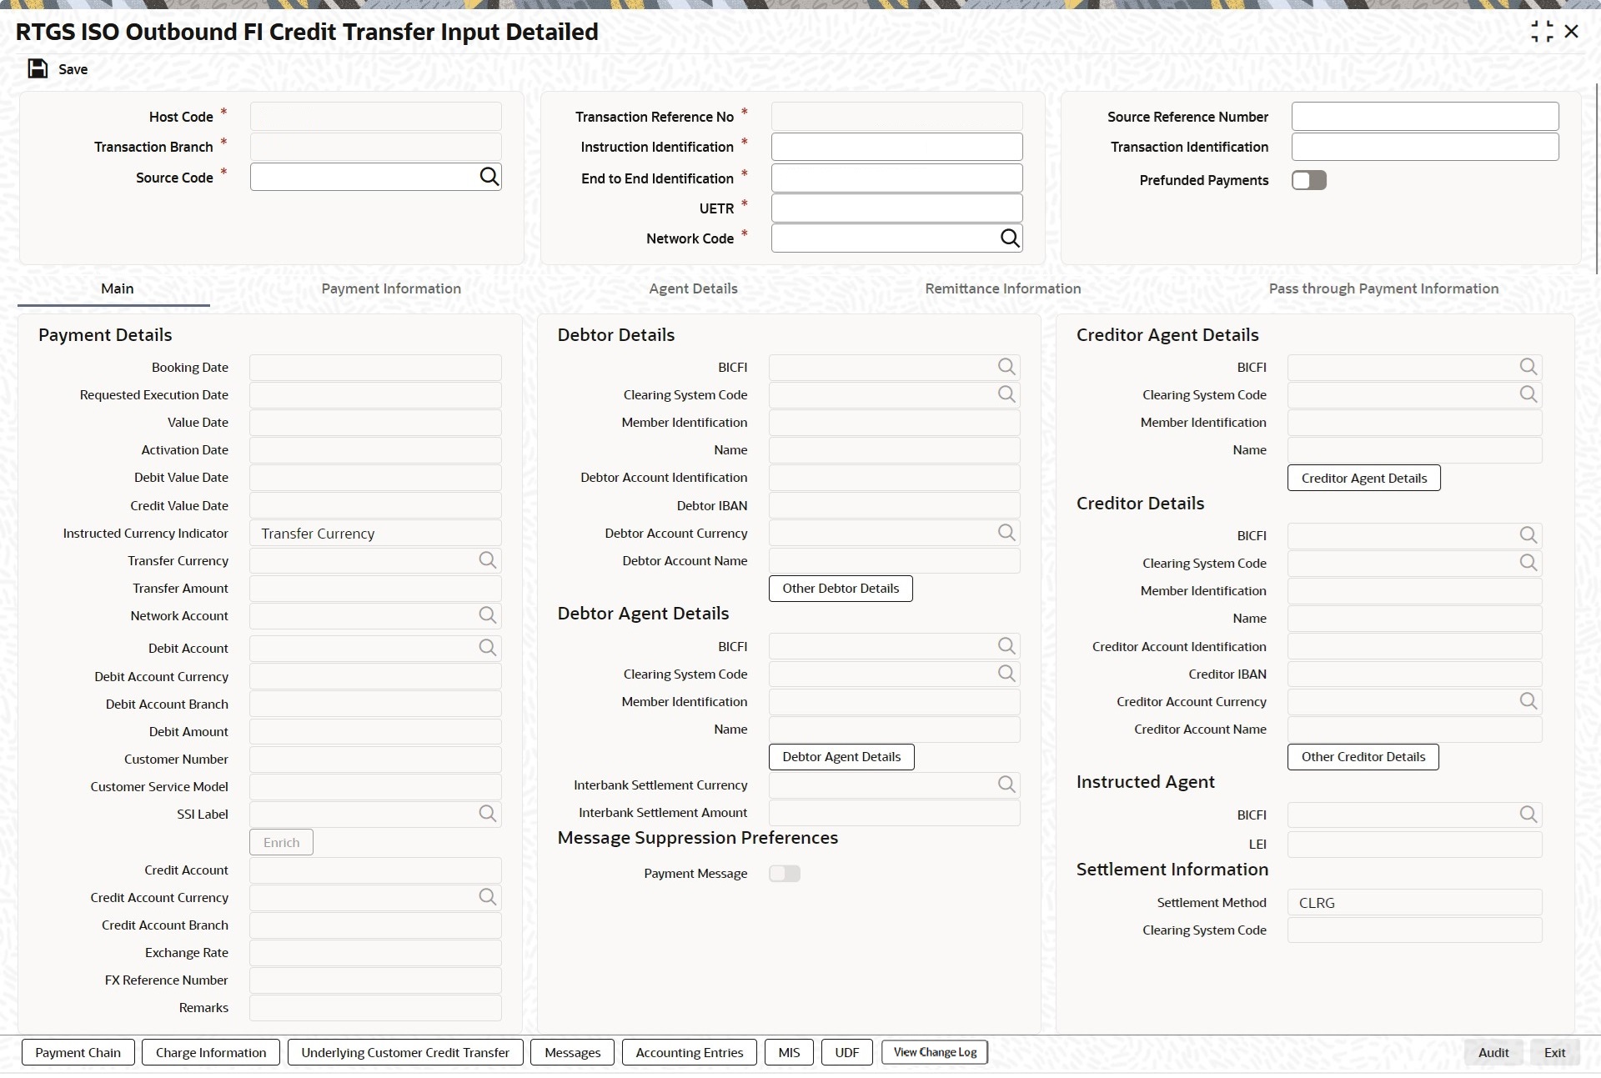Open Network Code search lookup
The image size is (1601, 1078).
tap(1009, 238)
